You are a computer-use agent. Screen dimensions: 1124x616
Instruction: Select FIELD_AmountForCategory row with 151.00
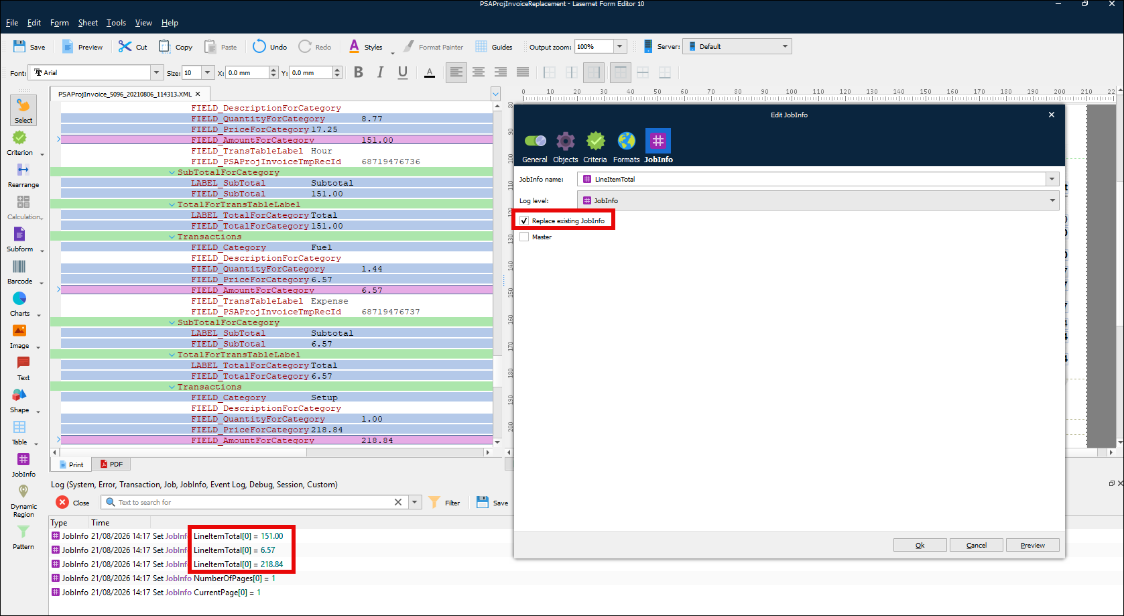(277, 140)
